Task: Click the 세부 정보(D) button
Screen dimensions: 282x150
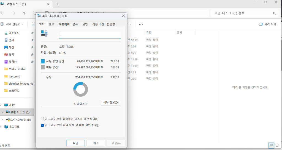Action: click(111, 102)
